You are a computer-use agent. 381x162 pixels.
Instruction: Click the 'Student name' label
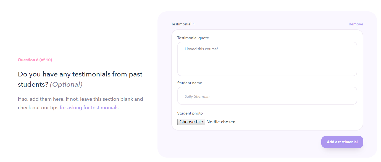click(x=190, y=83)
